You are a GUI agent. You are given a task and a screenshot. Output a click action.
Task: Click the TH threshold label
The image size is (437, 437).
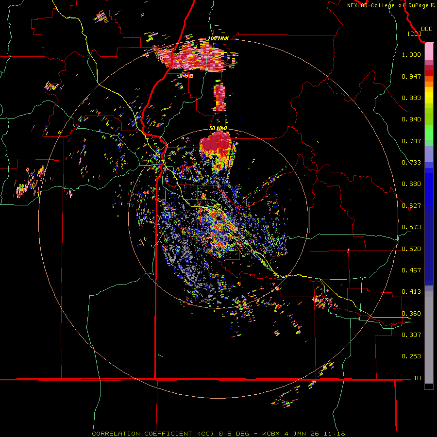coord(417,378)
